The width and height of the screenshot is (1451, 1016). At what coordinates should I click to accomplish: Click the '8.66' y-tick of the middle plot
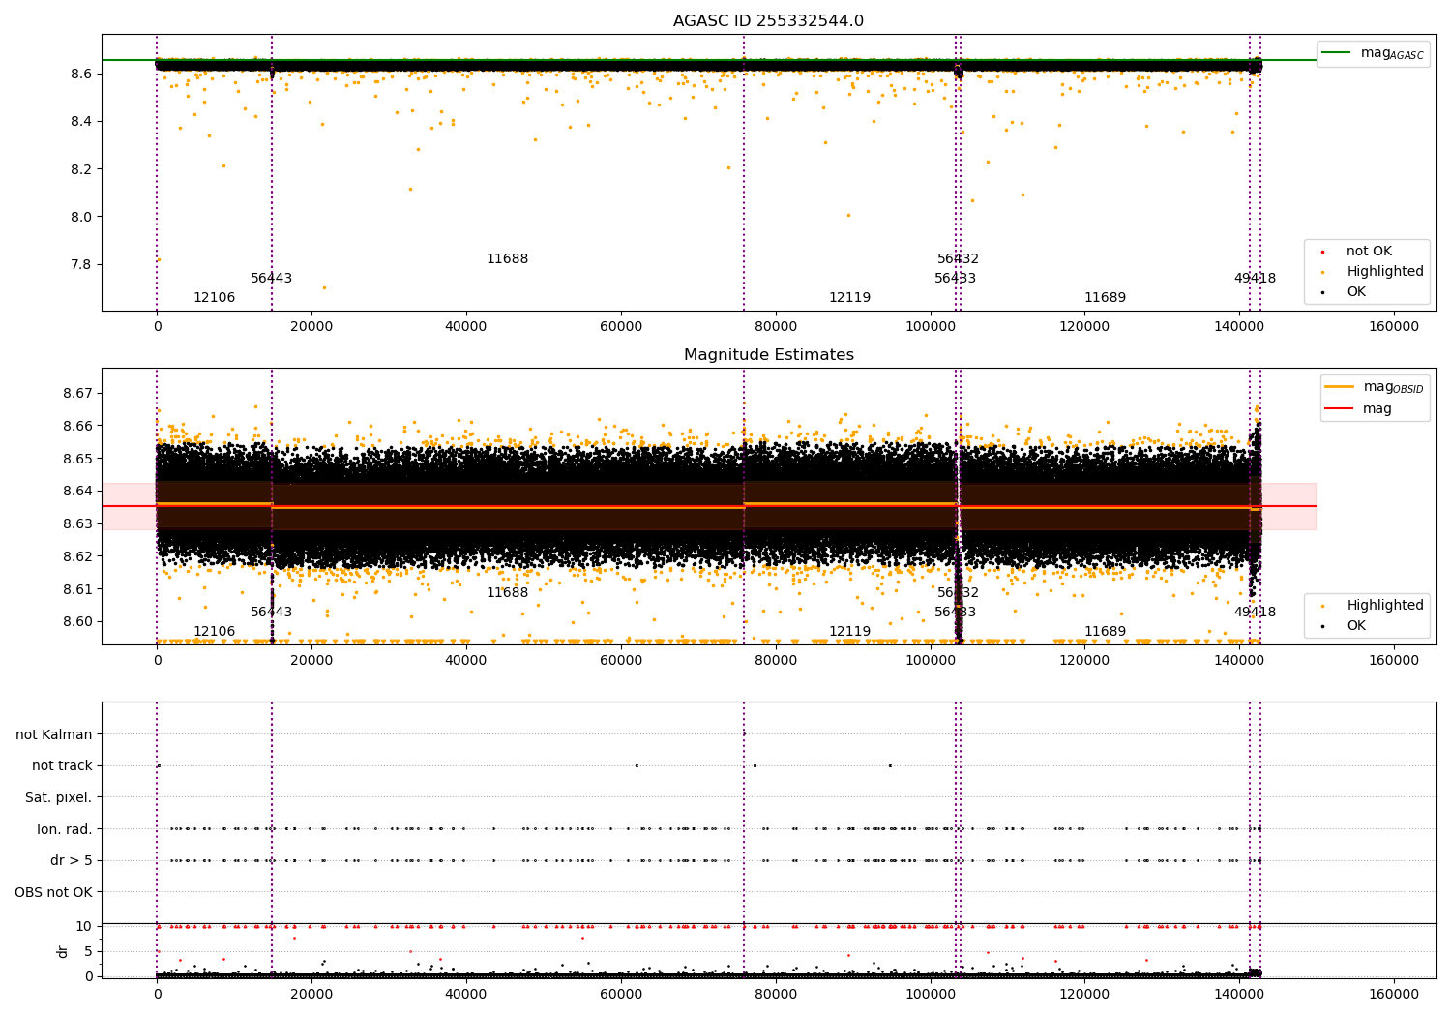77,426
